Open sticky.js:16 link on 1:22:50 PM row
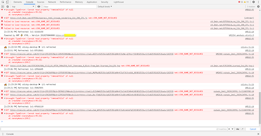 pyautogui.click(x=247, y=47)
